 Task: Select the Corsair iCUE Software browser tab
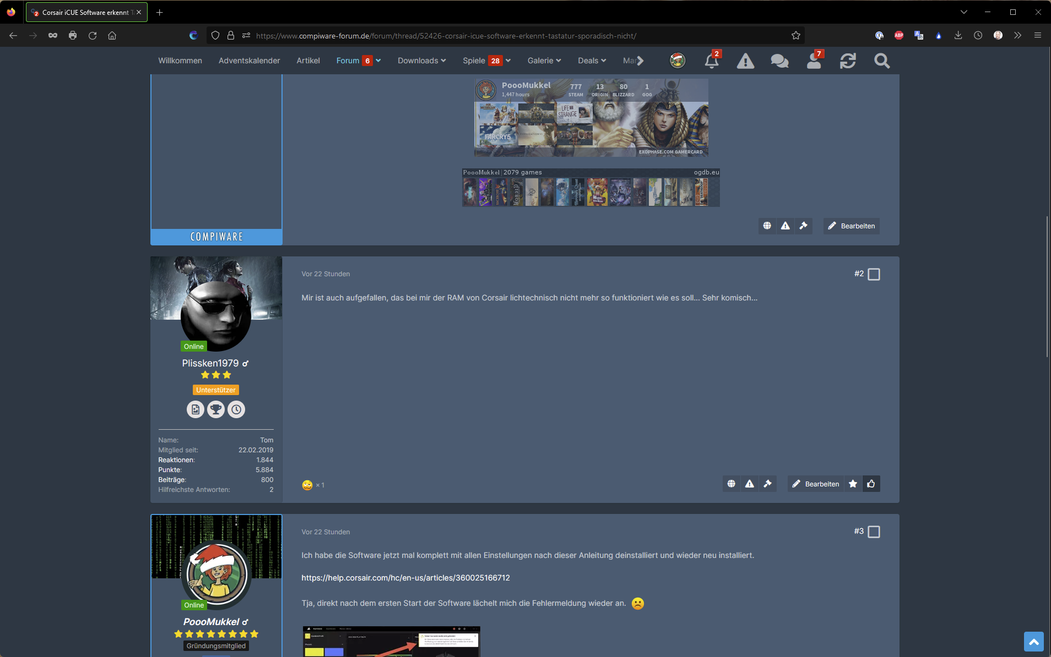86,12
